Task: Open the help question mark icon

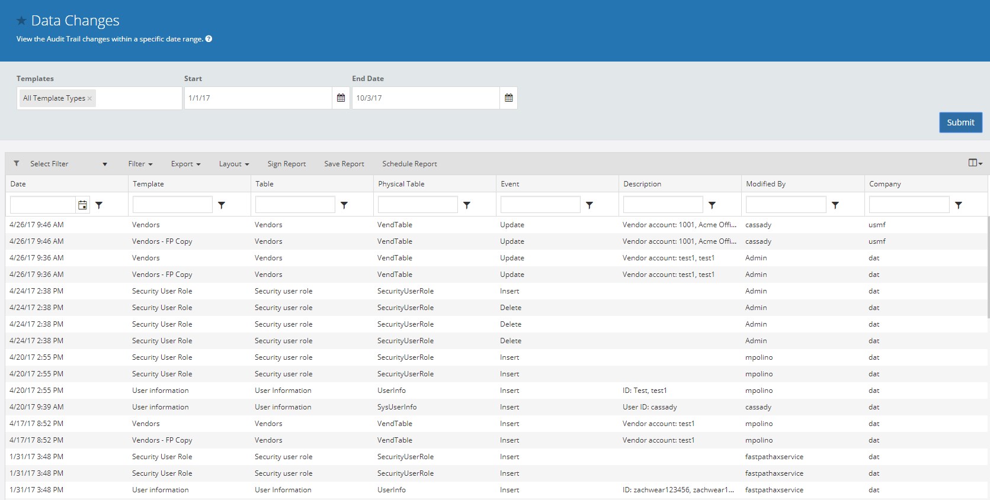Action: pos(209,39)
